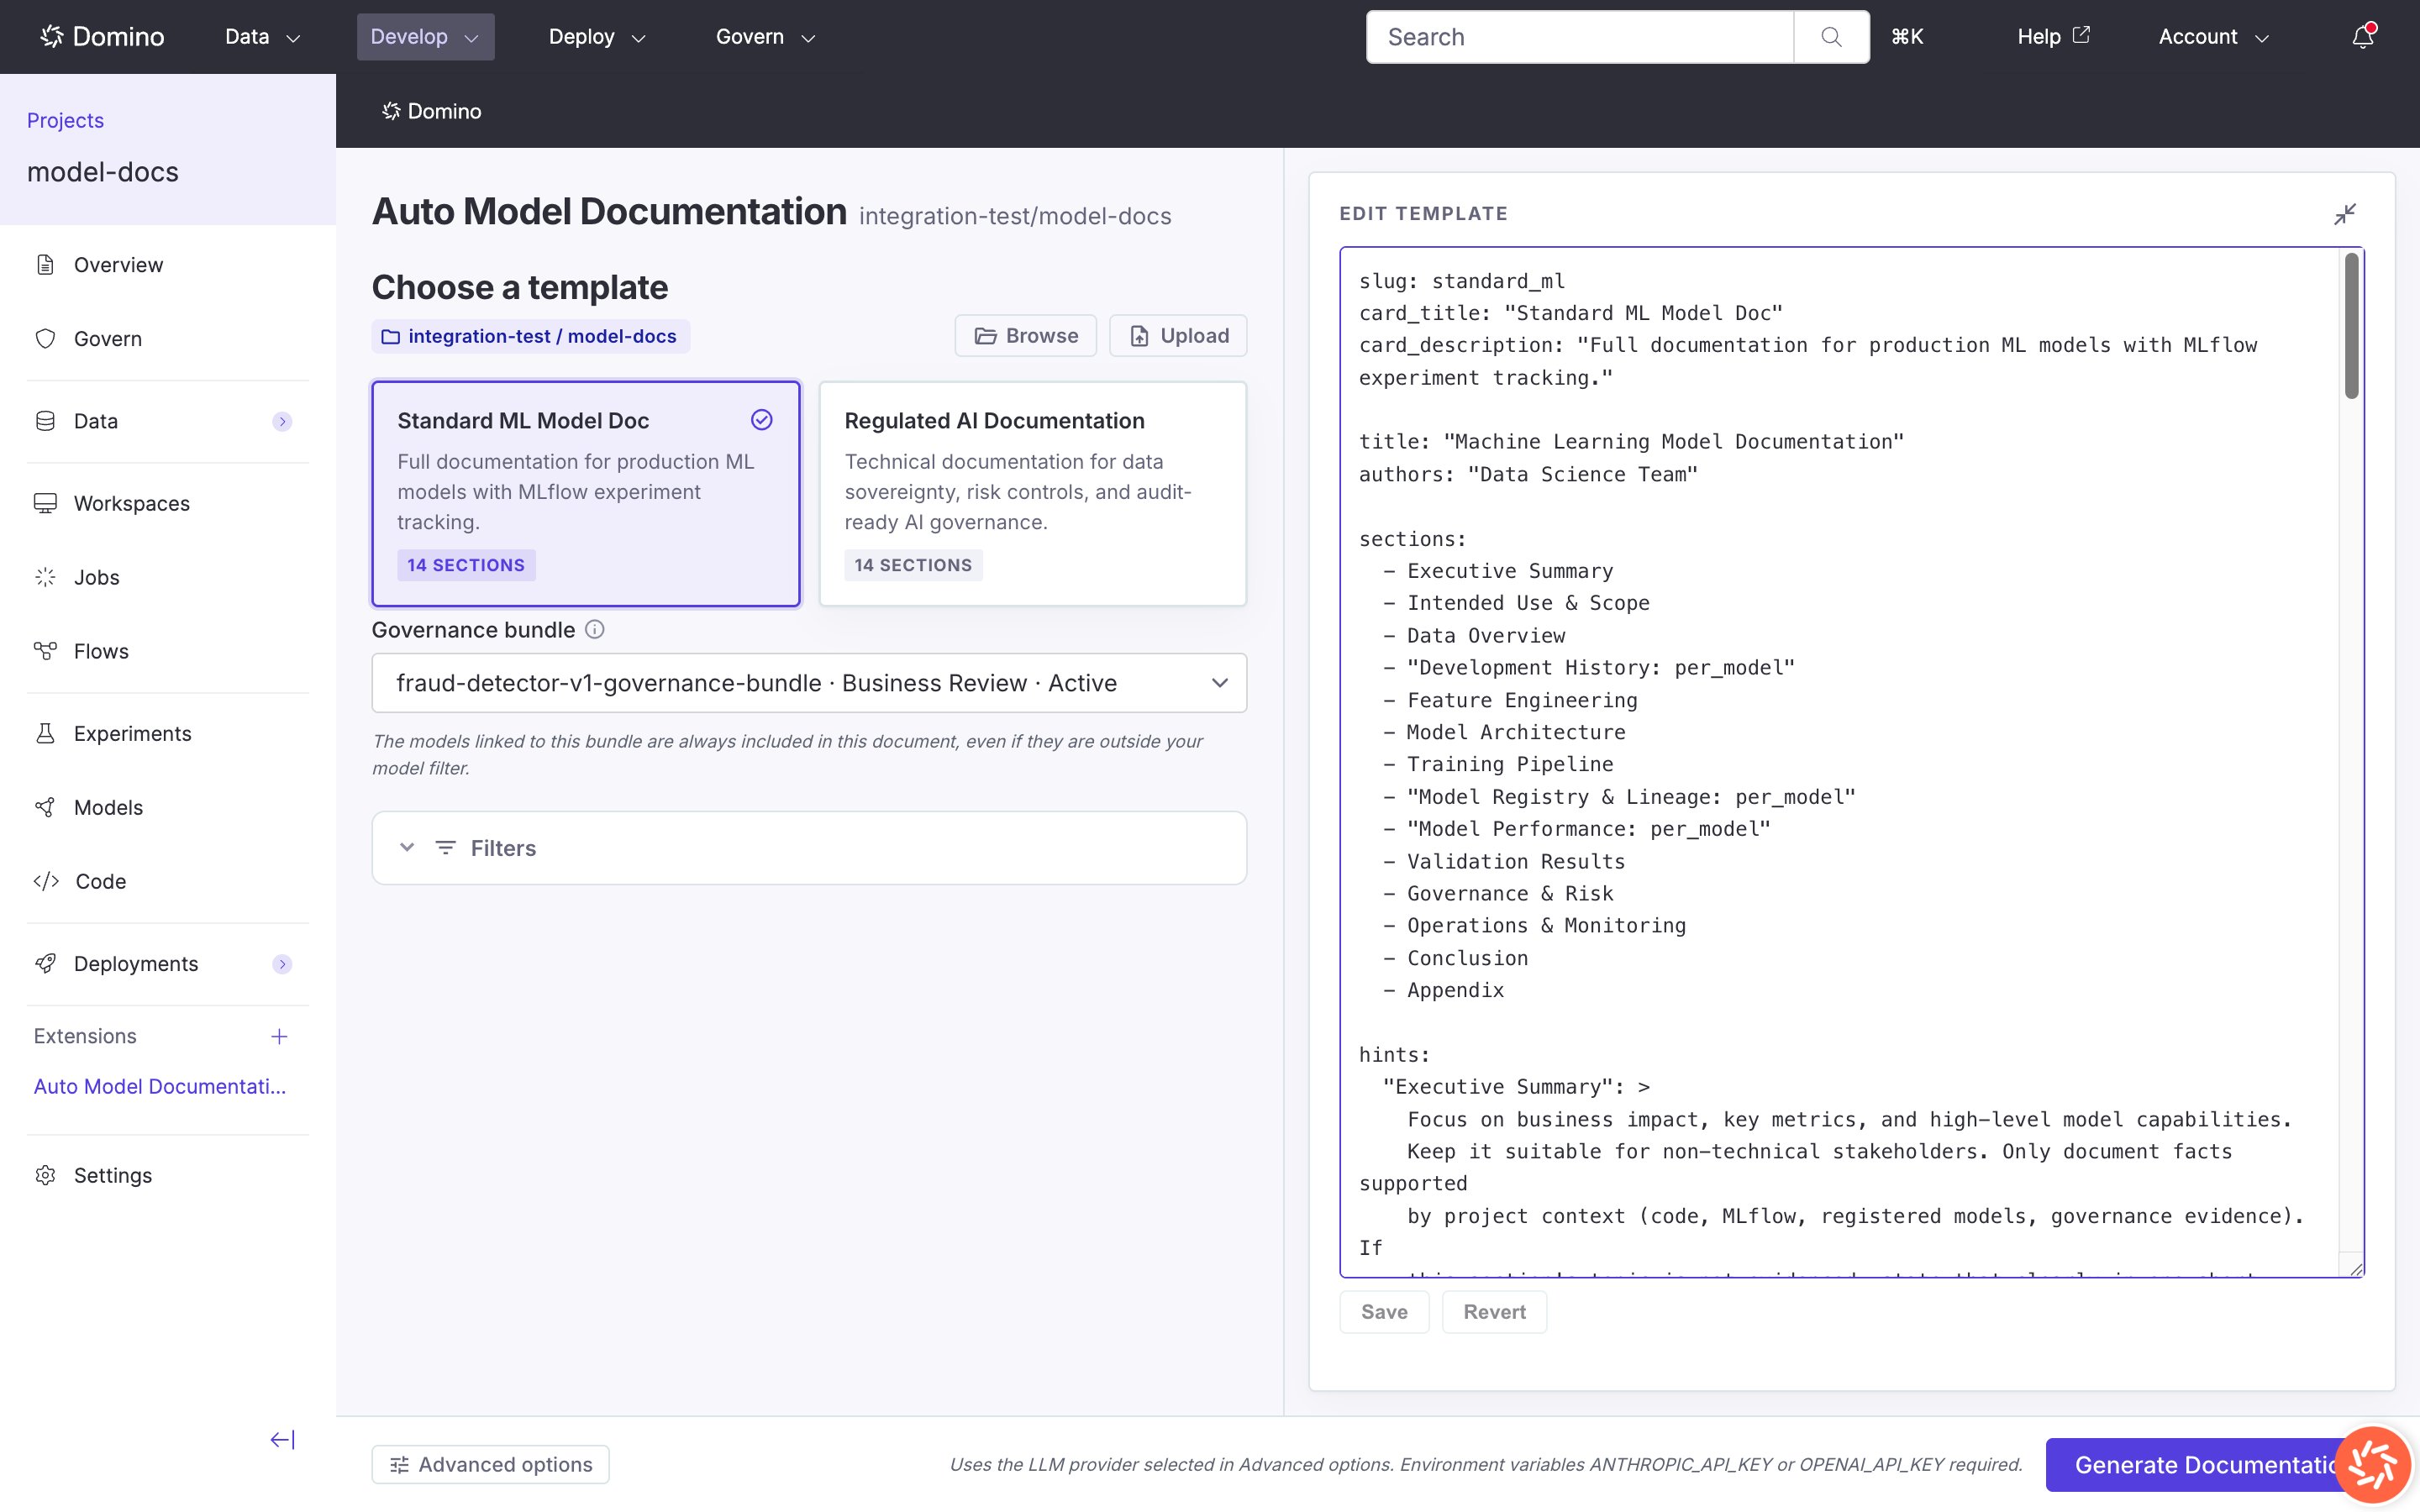
Task: Add an extension with the plus icon
Action: (x=279, y=1037)
